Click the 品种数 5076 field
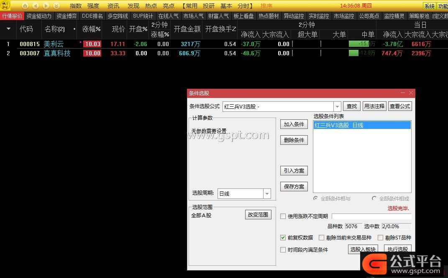 click(353, 226)
